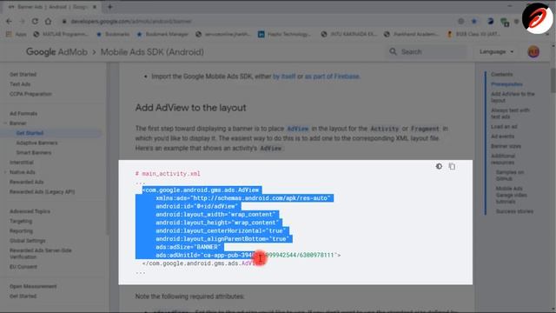The width and height of the screenshot is (556, 313).
Task: Open Rewarded Ads Server-Side Verification
Action: [x=41, y=253]
